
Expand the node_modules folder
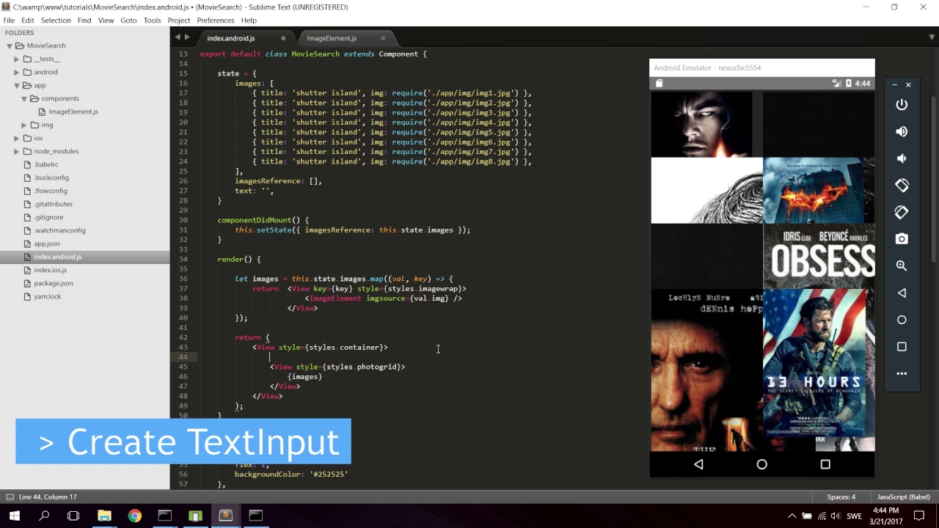(x=16, y=151)
